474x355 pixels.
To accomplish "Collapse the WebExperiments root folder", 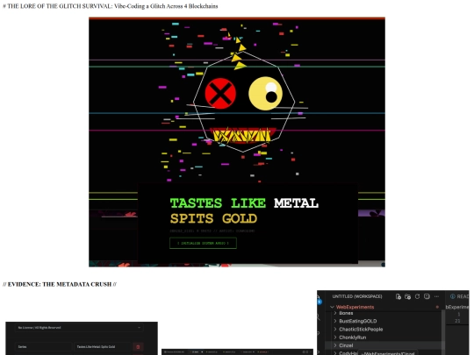I will click(x=332, y=307).
